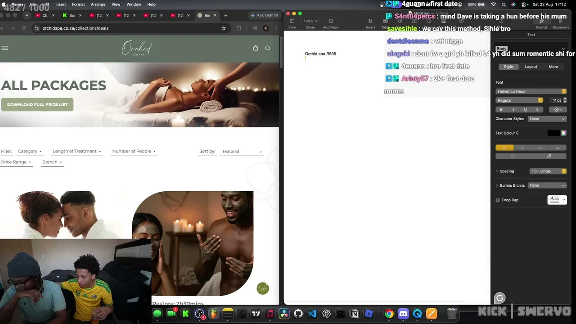Viewport: 576px width, 324px height.
Task: Reload the Orchid spa page
Action: pos(24,28)
